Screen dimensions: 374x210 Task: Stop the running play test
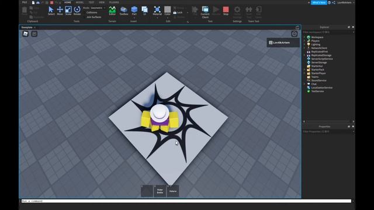pyautogui.click(x=226, y=10)
